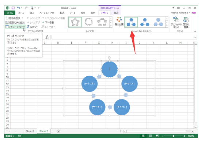
Task: Select first SmartArt style thumbnail
Action: (x=131, y=22)
